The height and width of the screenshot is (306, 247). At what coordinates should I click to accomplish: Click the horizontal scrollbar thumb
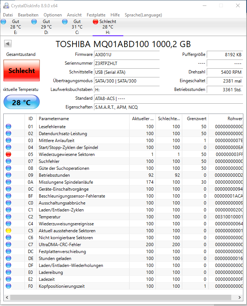[121, 297]
